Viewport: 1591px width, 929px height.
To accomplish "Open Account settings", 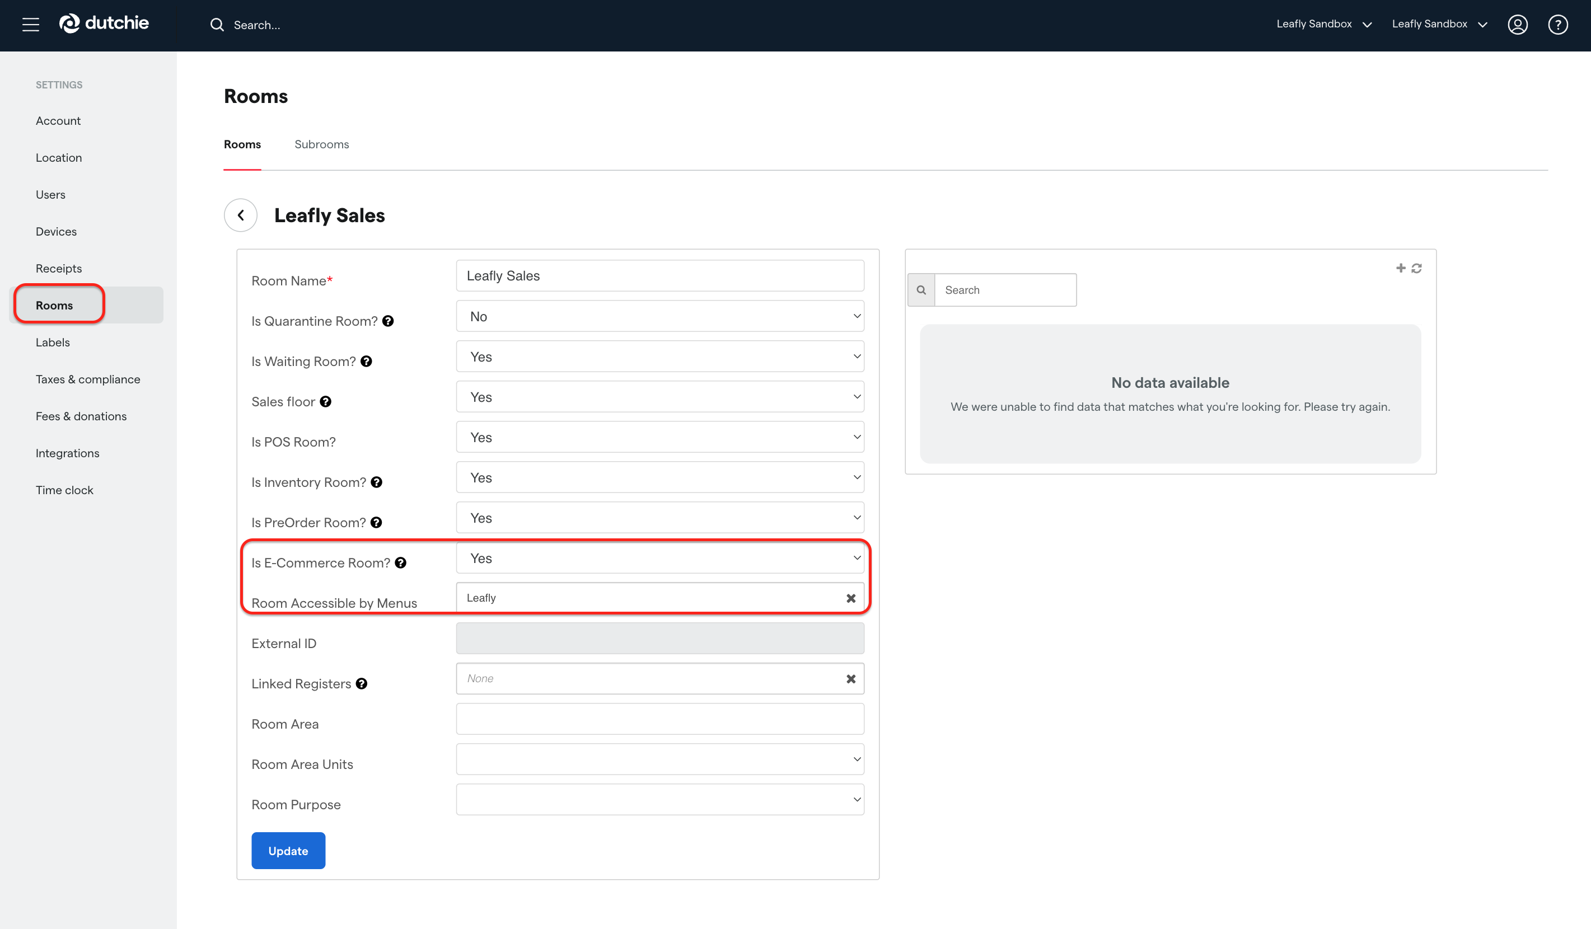I will [58, 120].
